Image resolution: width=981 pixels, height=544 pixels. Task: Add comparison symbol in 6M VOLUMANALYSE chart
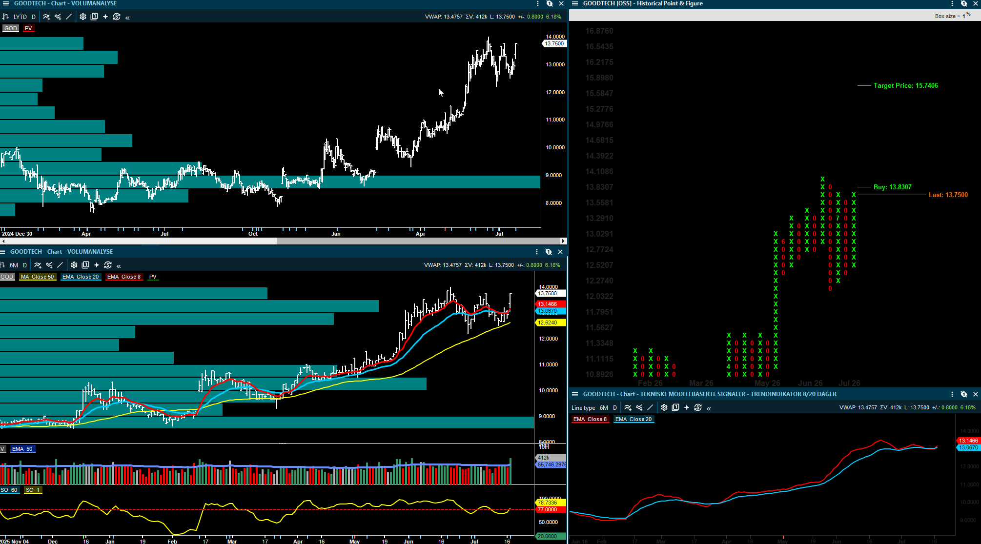tap(49, 265)
